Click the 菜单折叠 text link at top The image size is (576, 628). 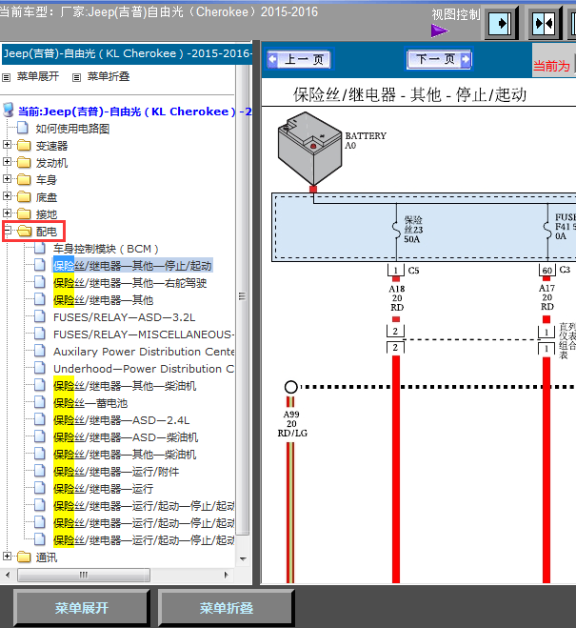point(109,76)
